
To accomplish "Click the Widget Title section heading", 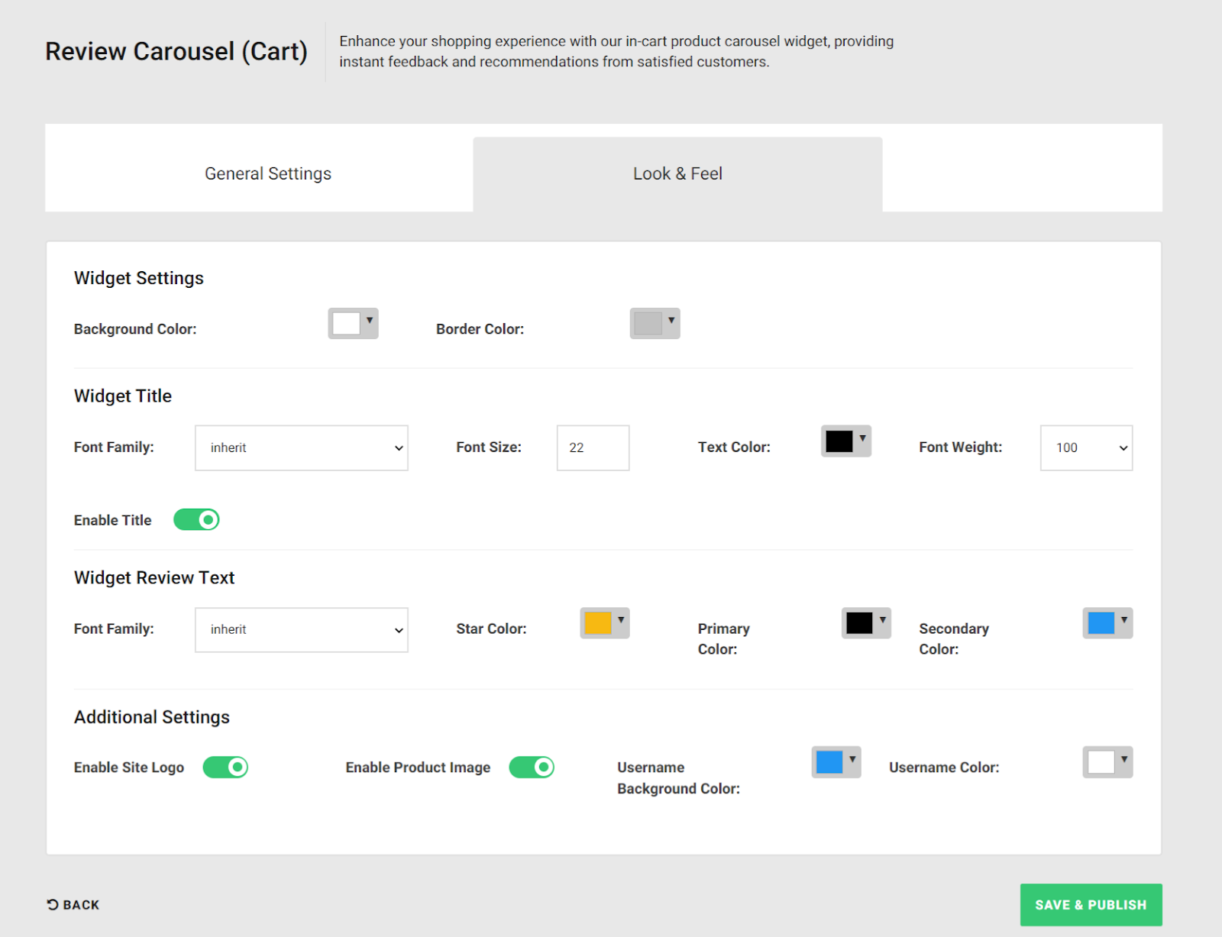I will coord(123,396).
